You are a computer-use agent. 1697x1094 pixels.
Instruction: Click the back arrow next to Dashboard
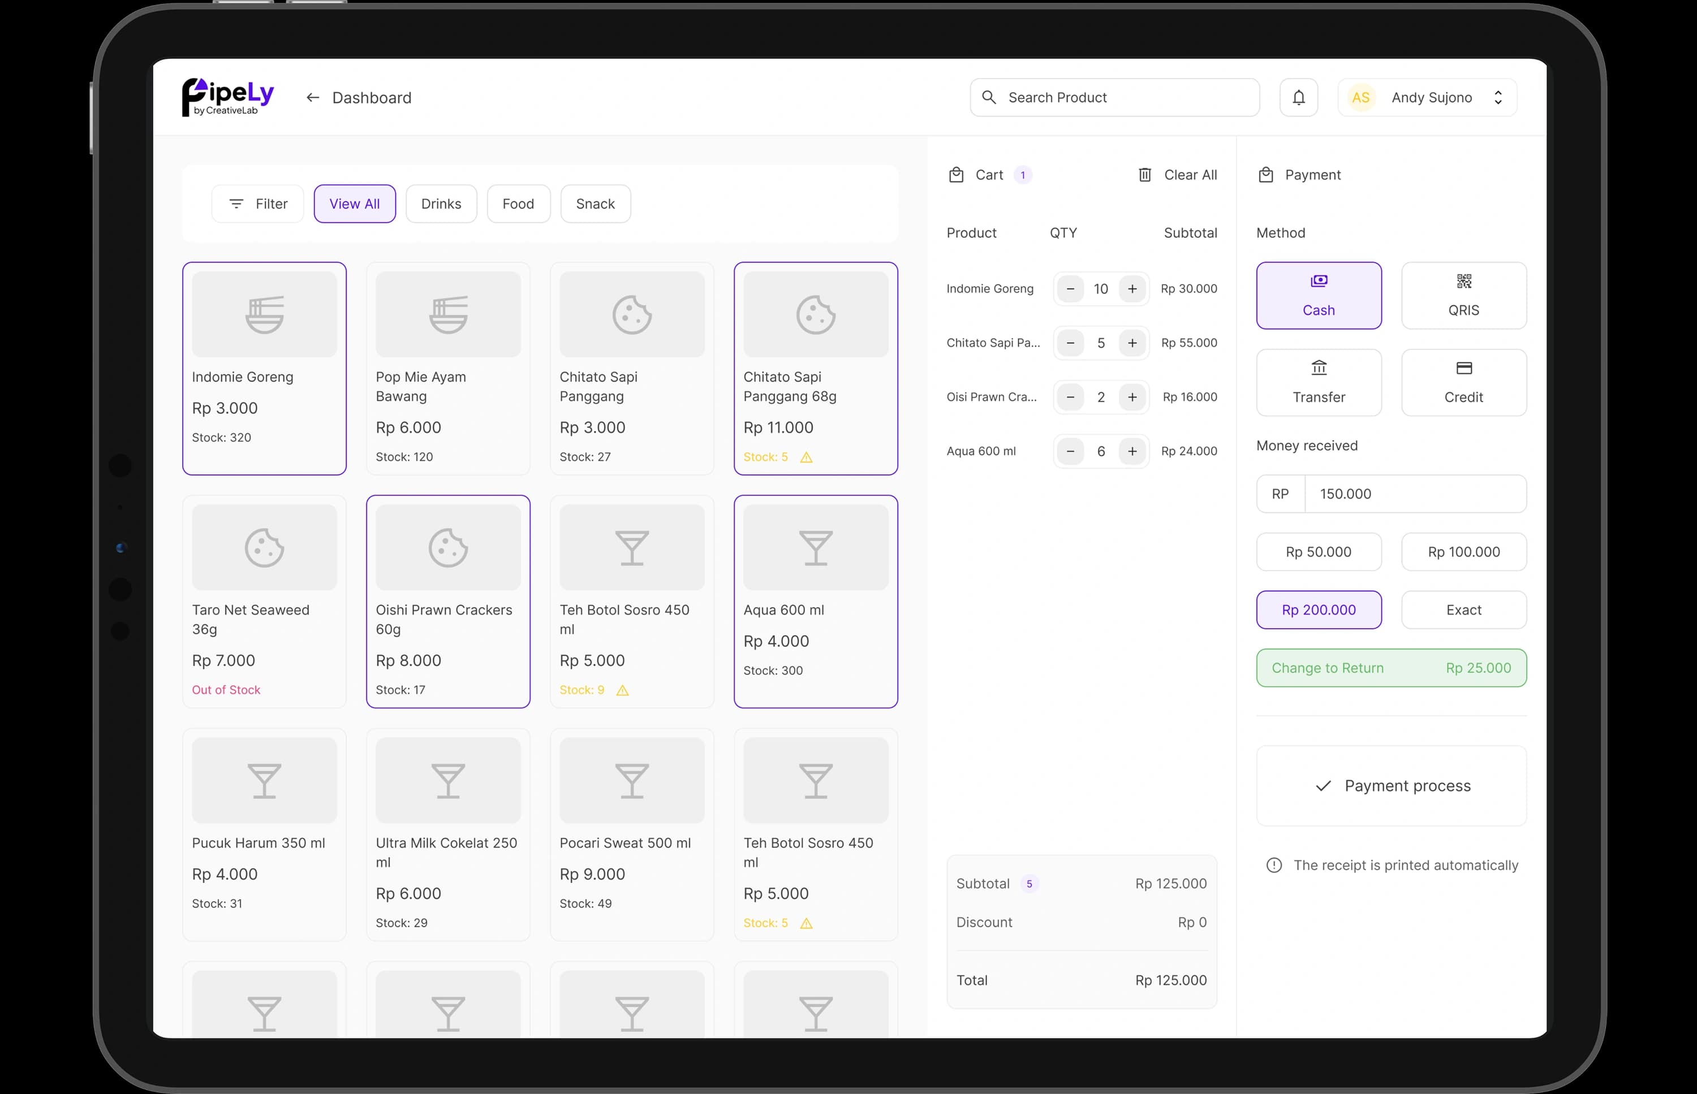click(x=312, y=97)
